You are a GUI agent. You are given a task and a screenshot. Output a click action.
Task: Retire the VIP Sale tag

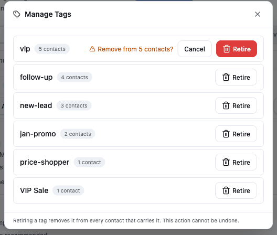(236, 190)
